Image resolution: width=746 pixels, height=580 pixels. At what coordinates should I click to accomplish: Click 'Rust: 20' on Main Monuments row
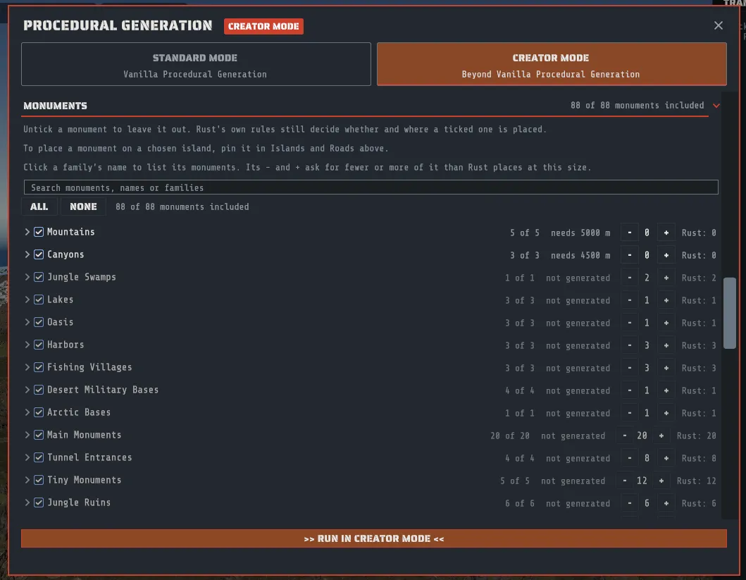(696, 436)
